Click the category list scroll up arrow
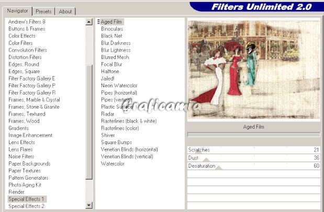 89,21
